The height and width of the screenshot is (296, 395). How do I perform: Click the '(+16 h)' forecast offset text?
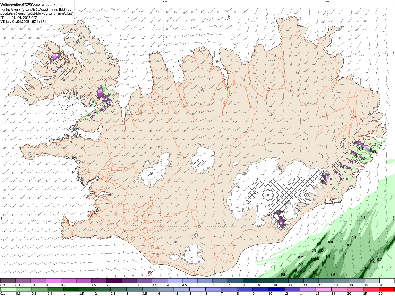tap(43, 22)
